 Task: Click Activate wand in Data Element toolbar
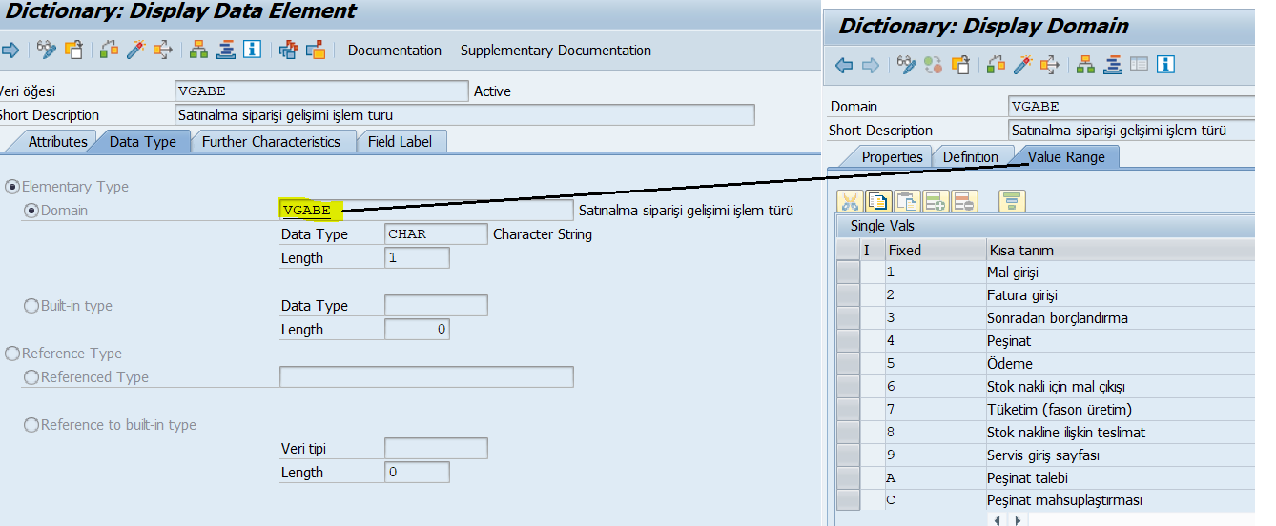point(135,51)
